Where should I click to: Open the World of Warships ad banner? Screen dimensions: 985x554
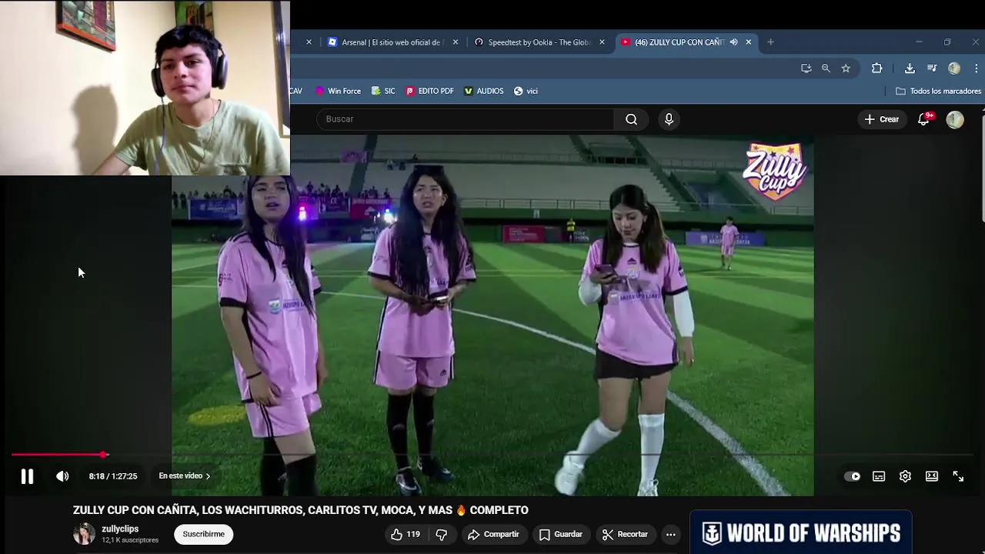click(x=800, y=532)
